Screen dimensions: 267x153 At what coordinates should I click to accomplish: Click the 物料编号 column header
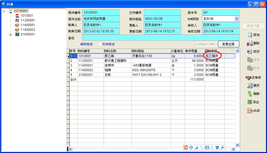coord(90,51)
